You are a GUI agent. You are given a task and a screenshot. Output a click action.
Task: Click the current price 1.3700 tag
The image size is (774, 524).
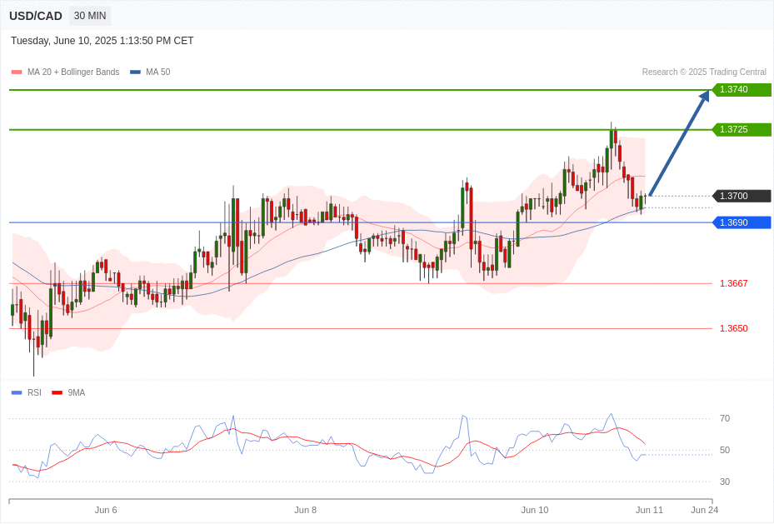[x=742, y=196]
